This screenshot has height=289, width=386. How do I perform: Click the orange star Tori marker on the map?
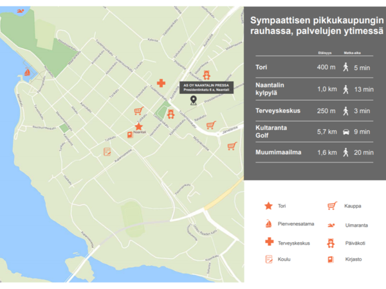click(138, 127)
